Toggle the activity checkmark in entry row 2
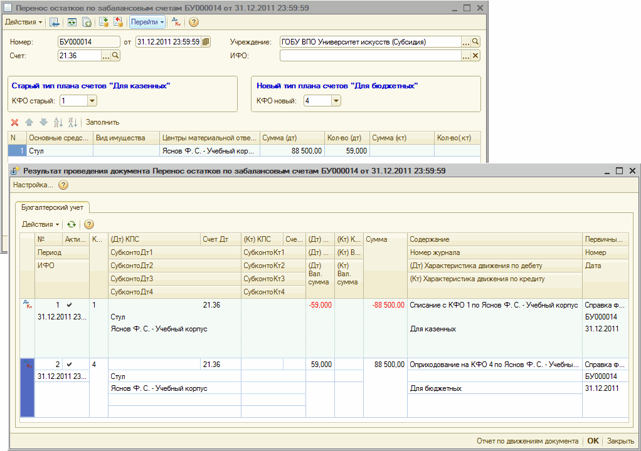The image size is (641, 451). [70, 365]
